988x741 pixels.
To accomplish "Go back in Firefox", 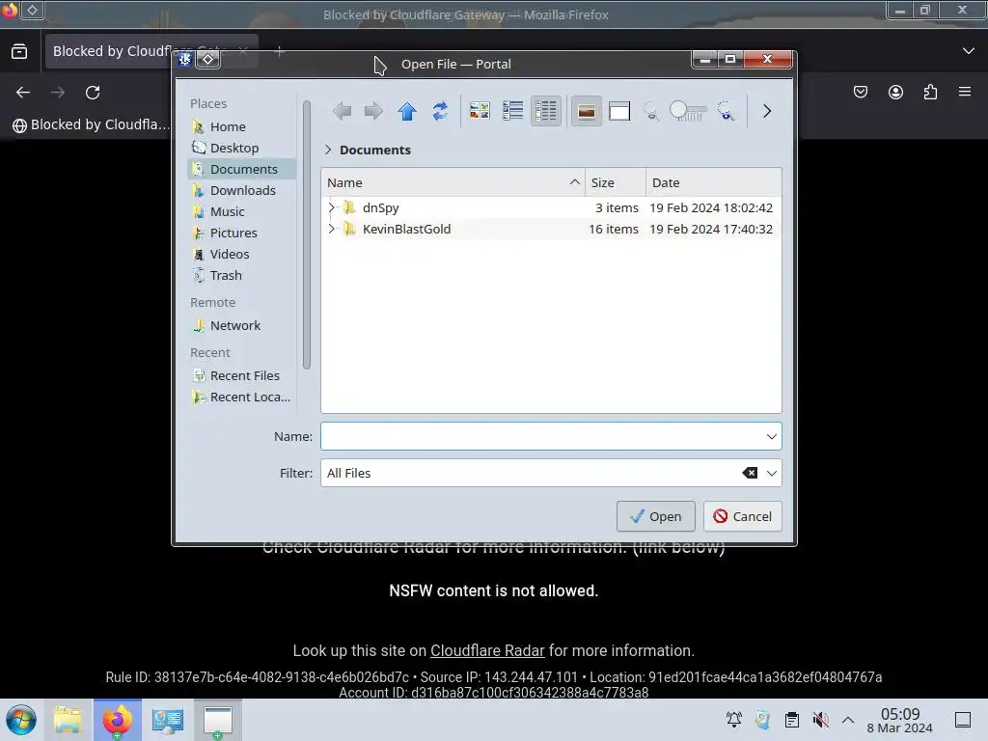I will [23, 93].
